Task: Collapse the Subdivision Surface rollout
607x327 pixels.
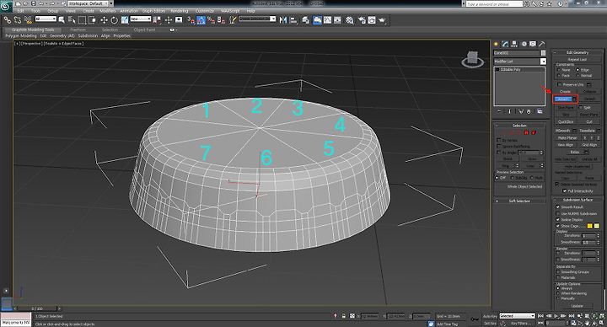Action: coord(577,200)
